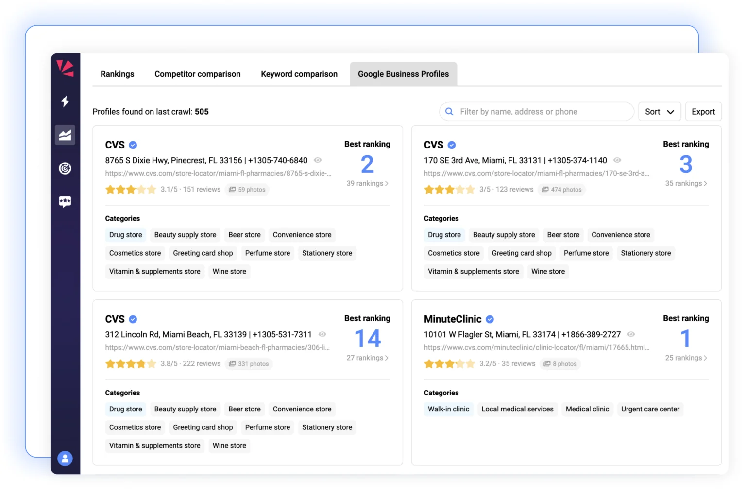Expand the 35 rankings link
The width and height of the screenshot is (746, 492).
tap(686, 183)
